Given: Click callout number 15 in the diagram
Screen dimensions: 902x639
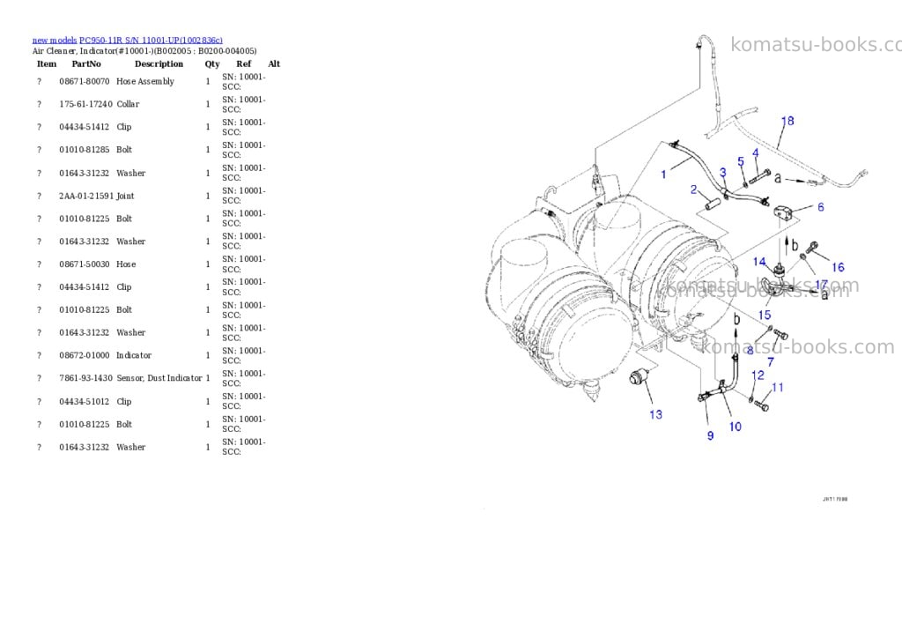Looking at the screenshot, I should point(765,315).
